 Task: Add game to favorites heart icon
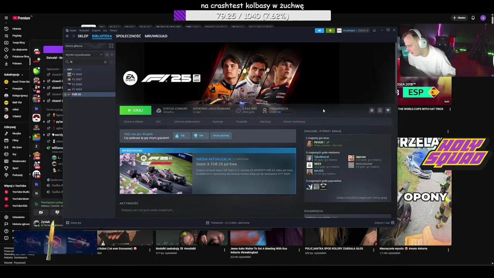click(388, 110)
